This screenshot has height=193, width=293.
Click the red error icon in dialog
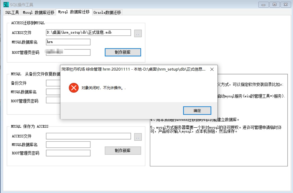74,88
